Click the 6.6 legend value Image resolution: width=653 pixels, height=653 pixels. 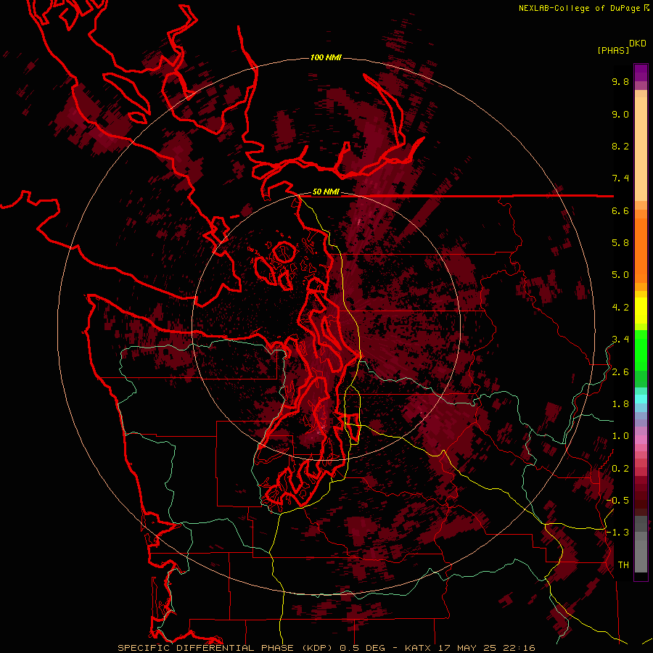click(620, 210)
